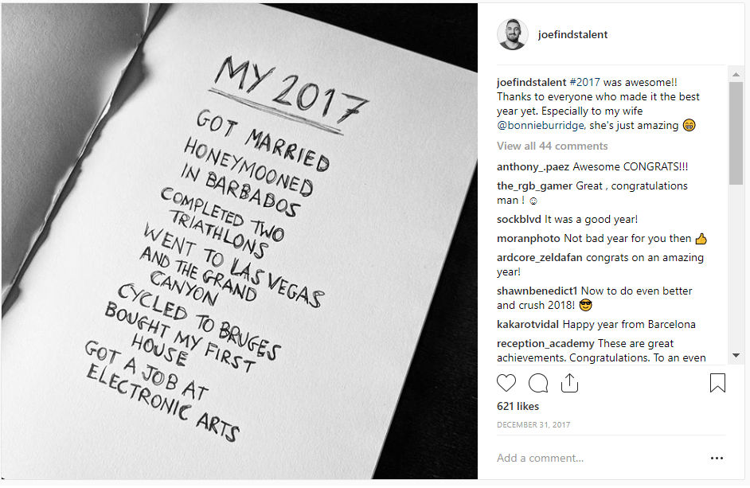750x488 pixels.
Task: See likers by clicking 621 likes
Action: 518,406
